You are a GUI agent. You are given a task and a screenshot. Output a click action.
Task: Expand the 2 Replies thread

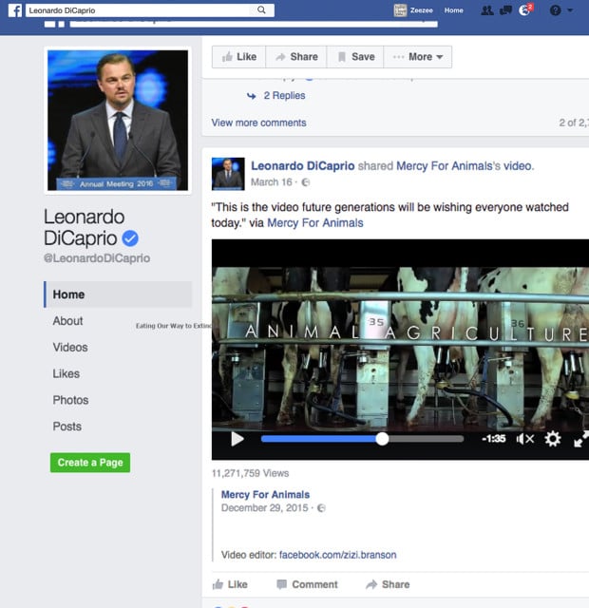[x=284, y=95]
